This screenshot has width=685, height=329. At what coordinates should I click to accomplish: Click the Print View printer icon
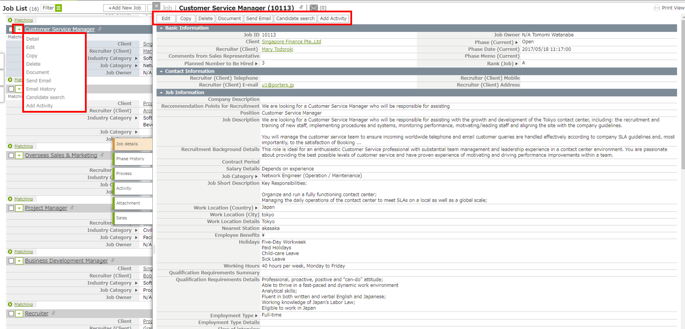click(x=657, y=7)
